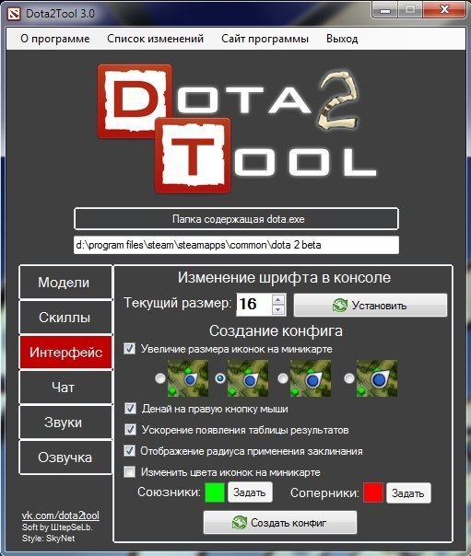Choose the smallest minimap icon preview
Image resolution: width=471 pixels, height=556 pixels.
[x=188, y=378]
